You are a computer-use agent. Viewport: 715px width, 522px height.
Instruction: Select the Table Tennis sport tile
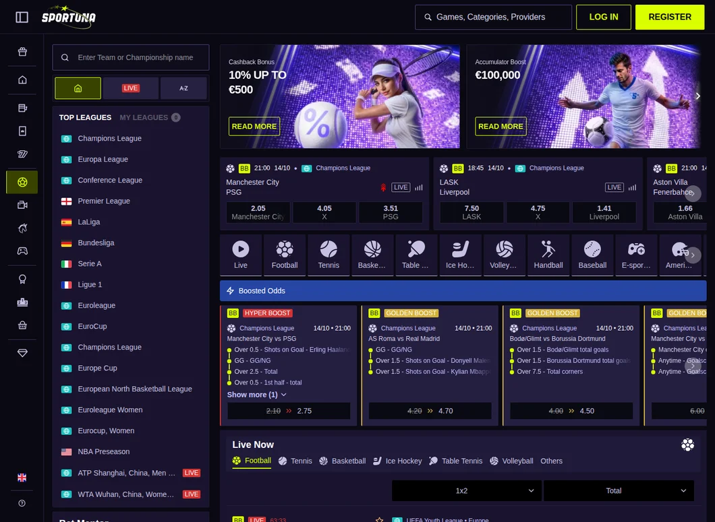point(416,255)
